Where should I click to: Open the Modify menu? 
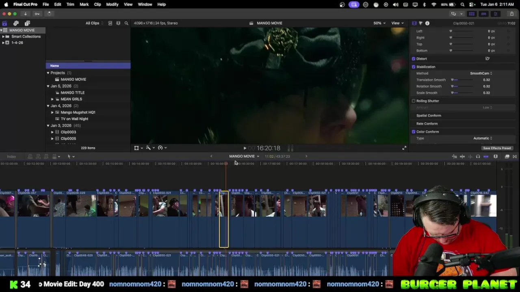tap(112, 4)
